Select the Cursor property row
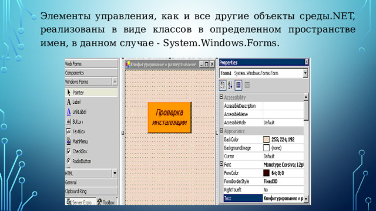This screenshot has height=211, width=376. tap(264, 156)
